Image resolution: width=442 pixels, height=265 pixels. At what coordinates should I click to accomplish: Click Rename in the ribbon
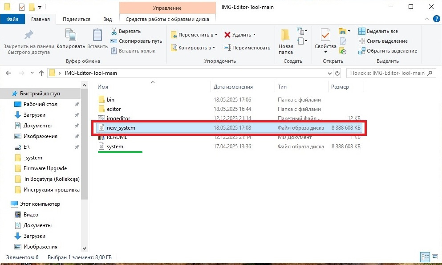(x=247, y=48)
